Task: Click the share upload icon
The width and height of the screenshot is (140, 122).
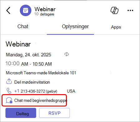Action: point(9,81)
